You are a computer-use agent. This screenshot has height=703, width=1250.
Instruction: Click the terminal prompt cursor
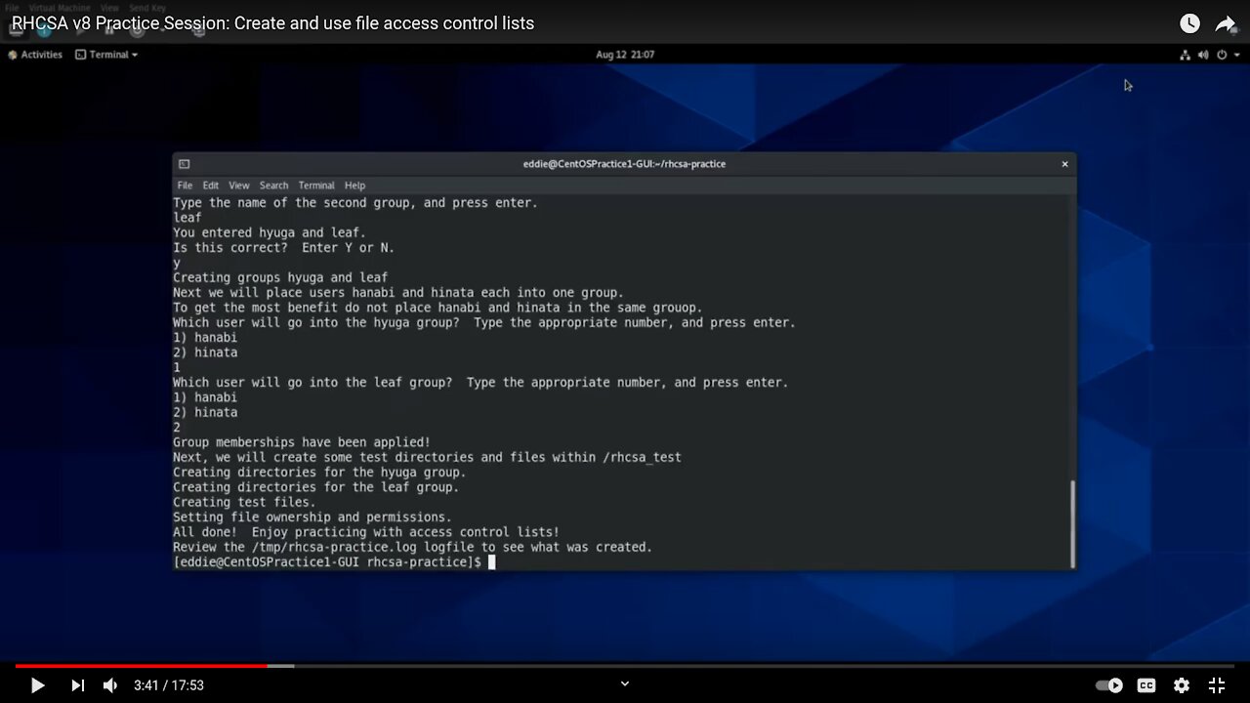point(492,562)
